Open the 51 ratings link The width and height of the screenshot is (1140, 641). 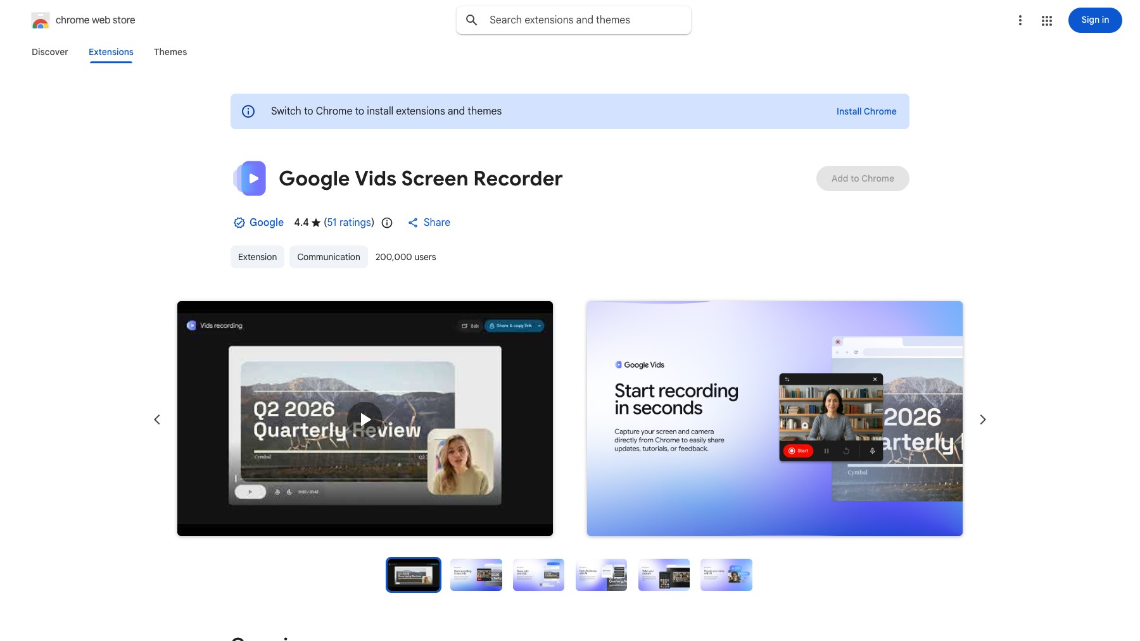(349, 223)
